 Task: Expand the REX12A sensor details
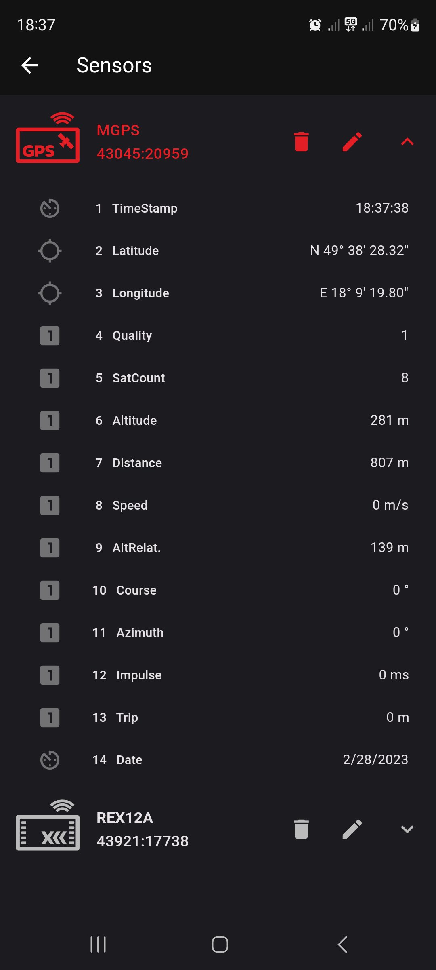click(407, 829)
